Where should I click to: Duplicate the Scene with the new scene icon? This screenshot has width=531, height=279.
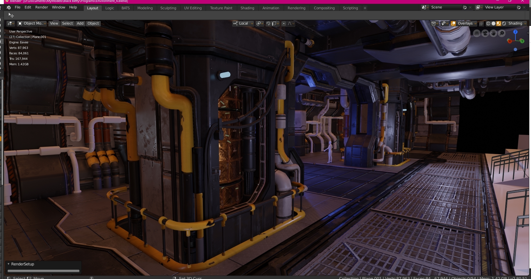465,7
